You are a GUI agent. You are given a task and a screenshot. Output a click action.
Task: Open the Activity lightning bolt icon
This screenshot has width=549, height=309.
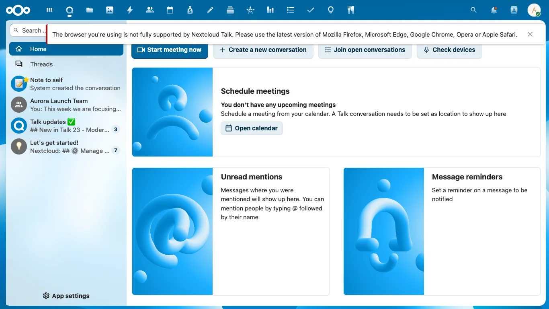coord(130,10)
